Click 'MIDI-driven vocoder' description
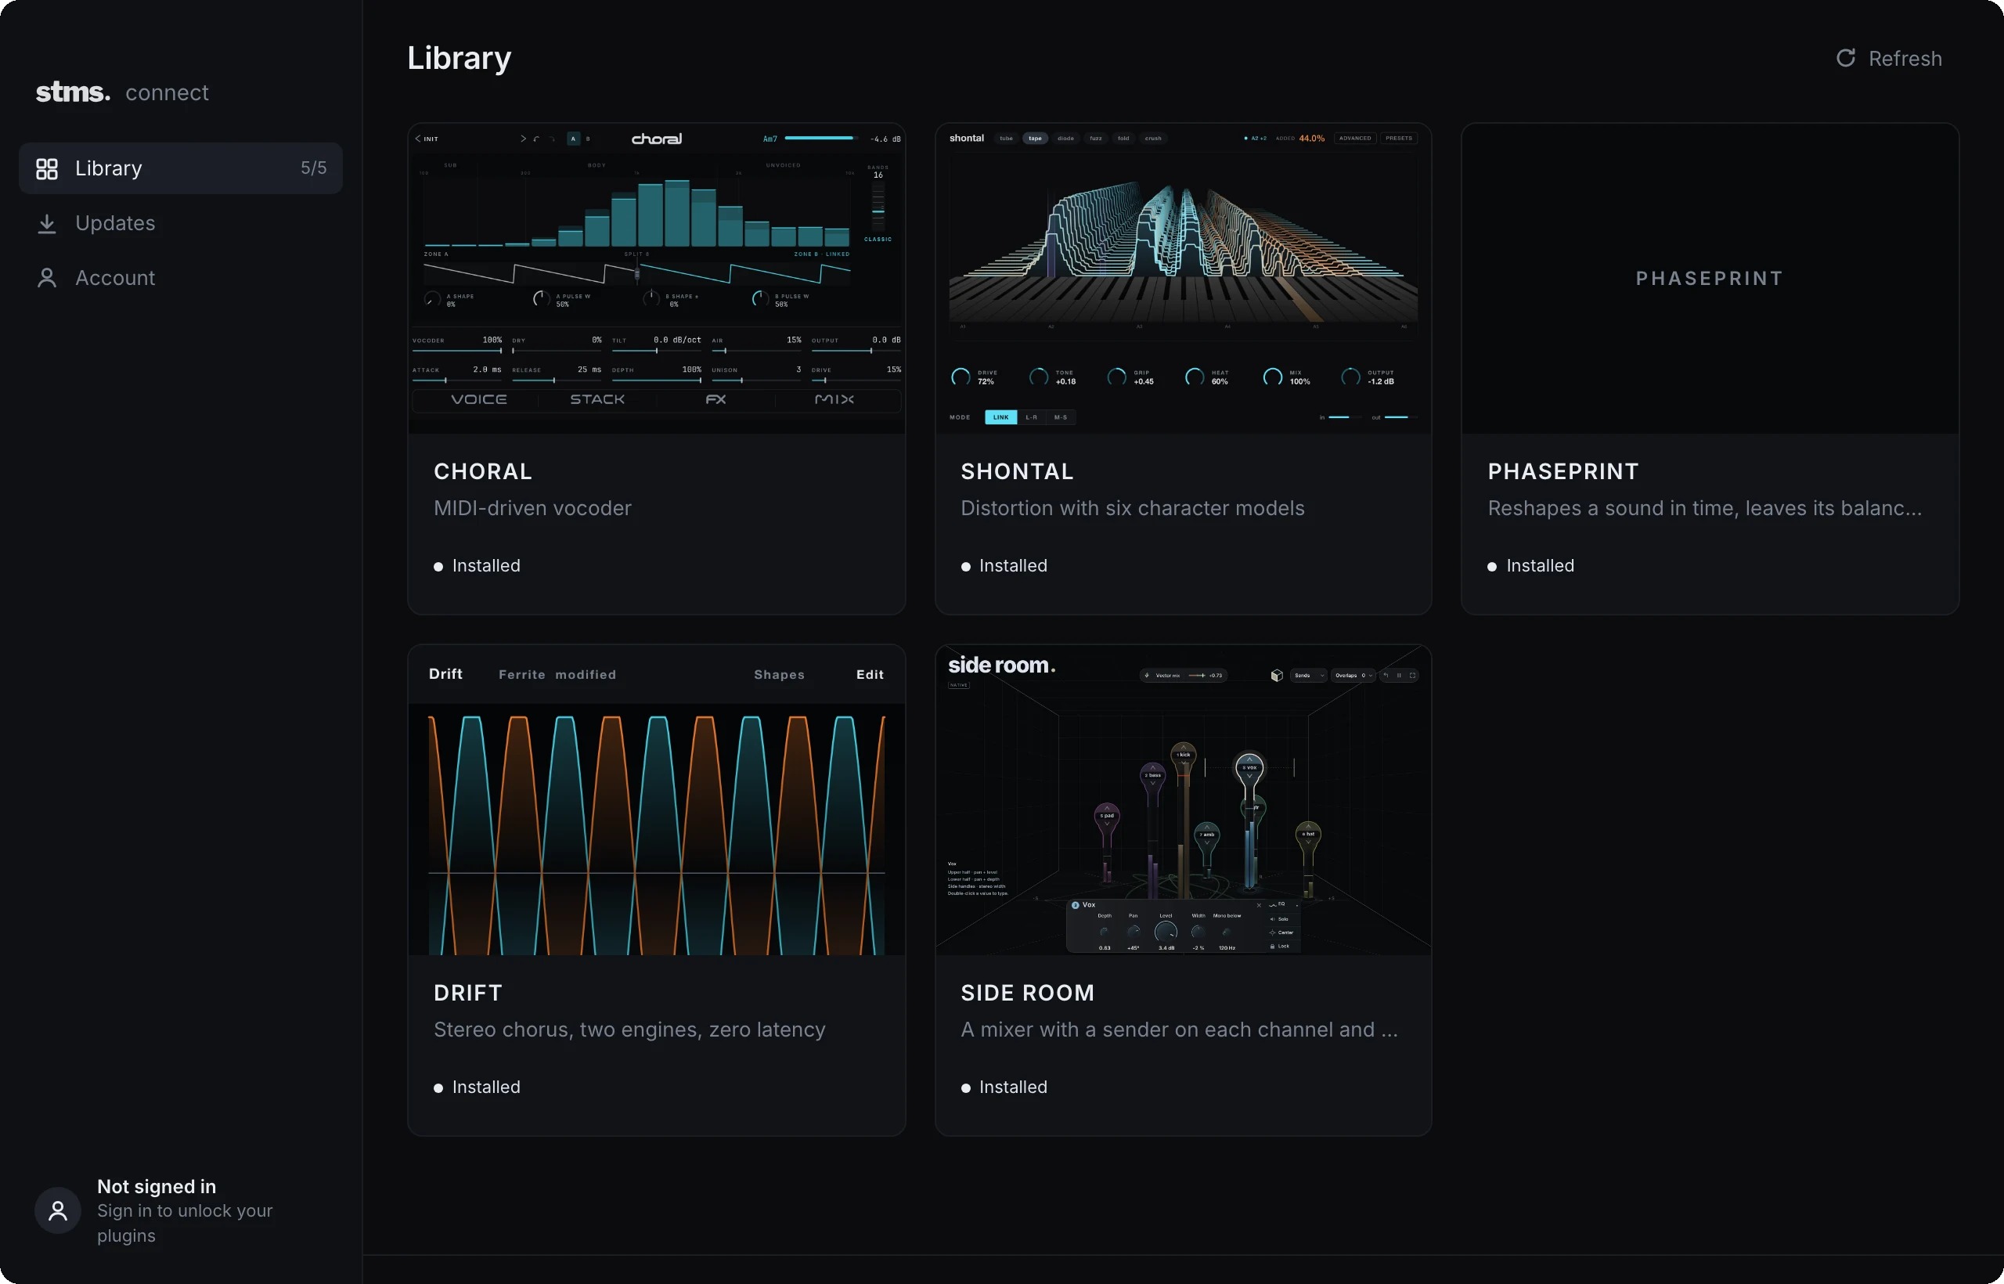 (532, 508)
